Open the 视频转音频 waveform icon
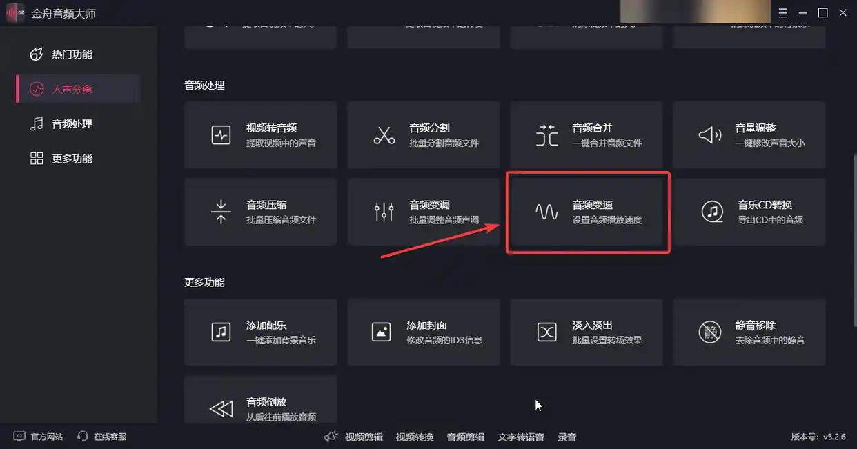 pos(221,135)
